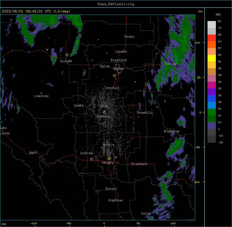Click the Sundre label

tap(79, 105)
